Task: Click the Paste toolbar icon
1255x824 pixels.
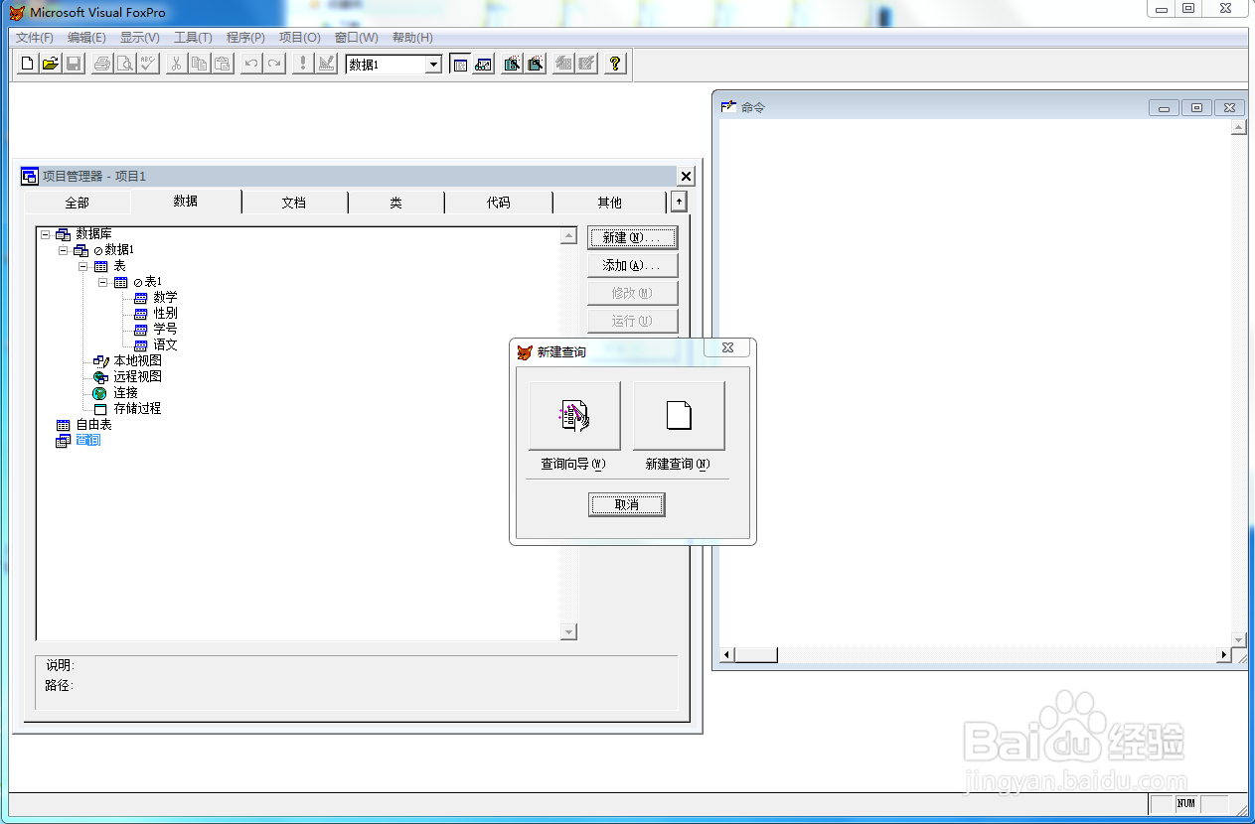Action: click(x=222, y=64)
